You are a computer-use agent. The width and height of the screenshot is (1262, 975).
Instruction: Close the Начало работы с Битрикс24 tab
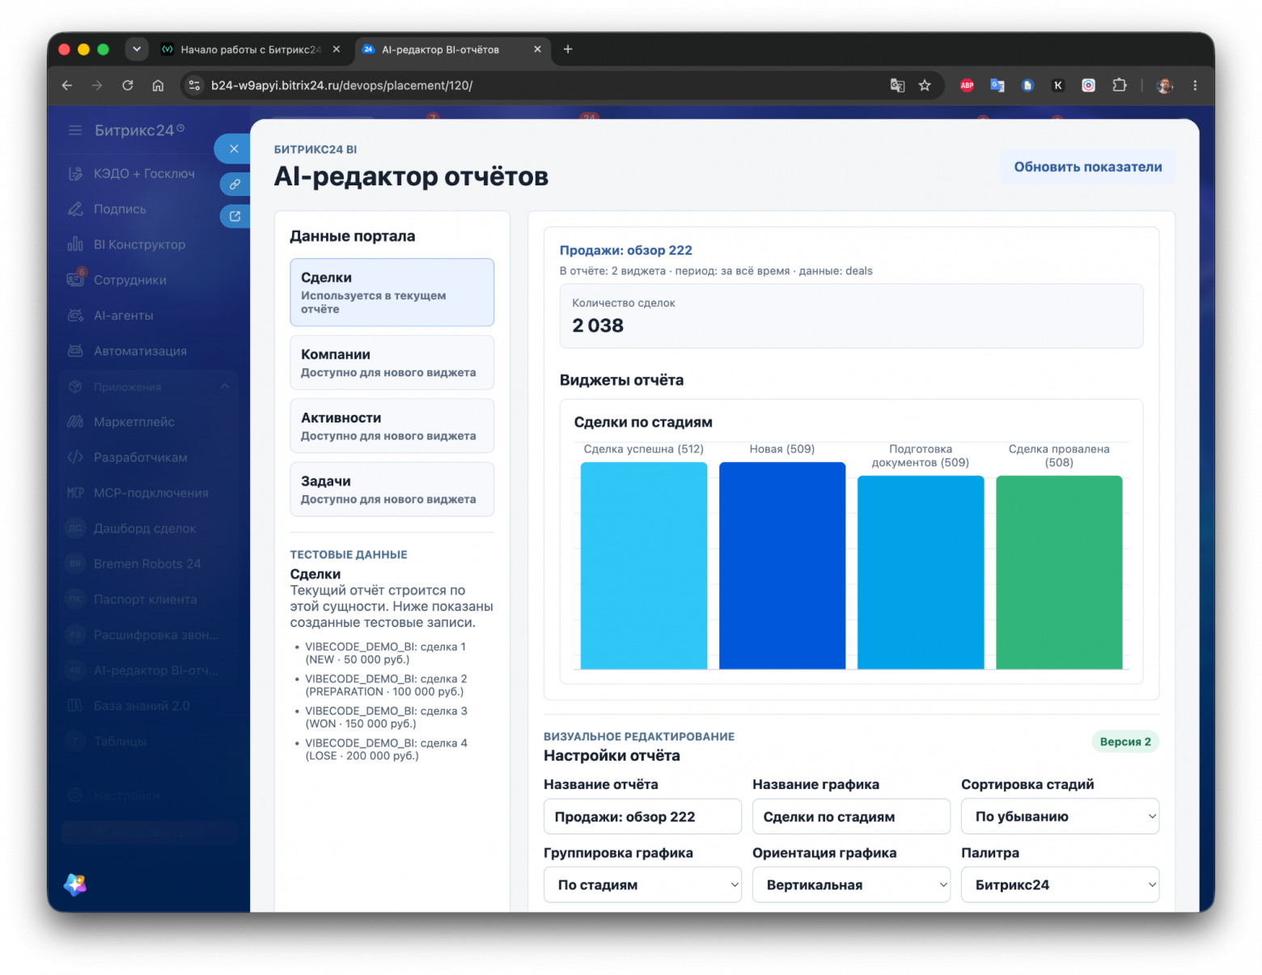click(337, 49)
